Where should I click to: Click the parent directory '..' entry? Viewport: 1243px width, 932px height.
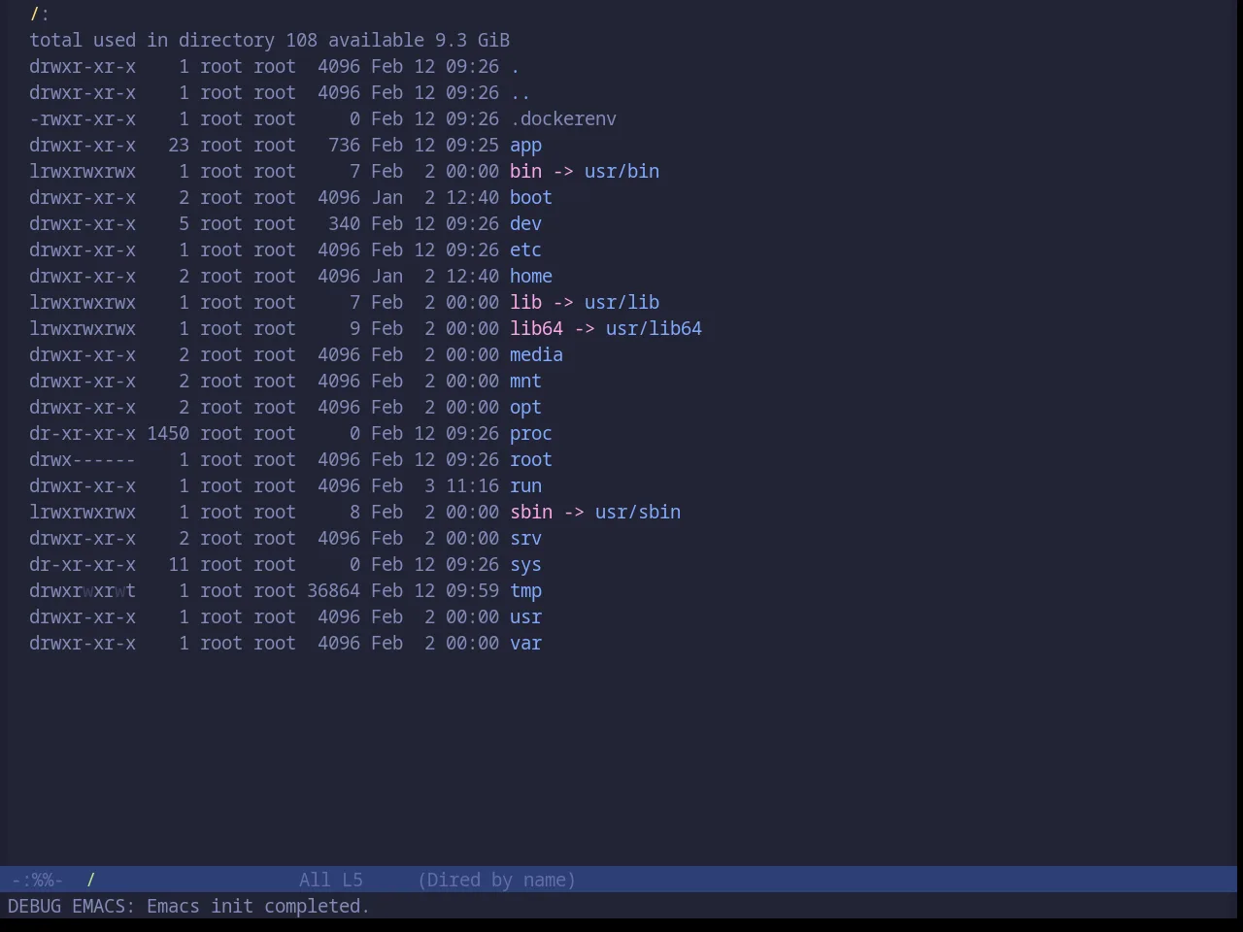(x=521, y=93)
